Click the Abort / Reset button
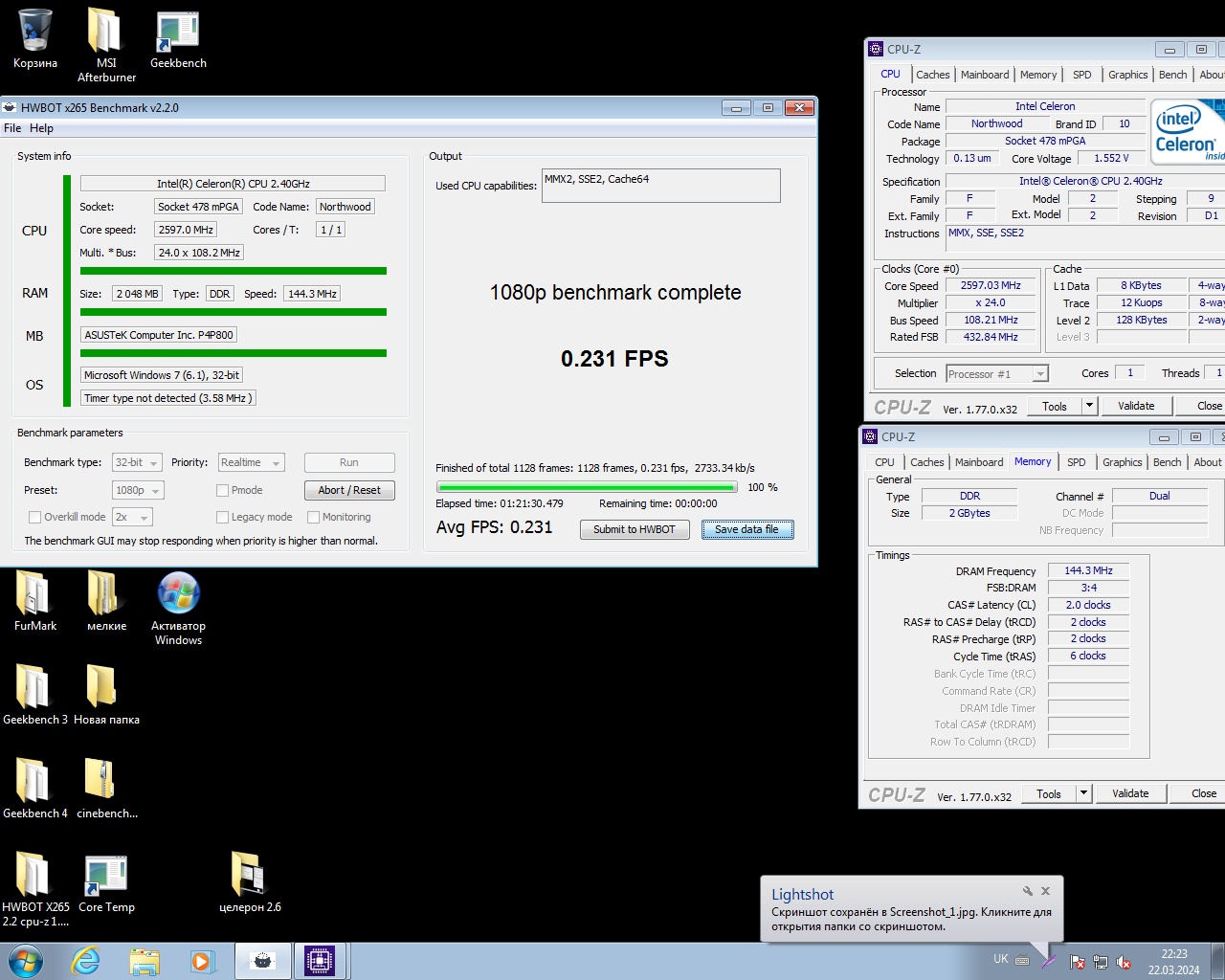Viewport: 1225px width, 980px height. [x=349, y=490]
